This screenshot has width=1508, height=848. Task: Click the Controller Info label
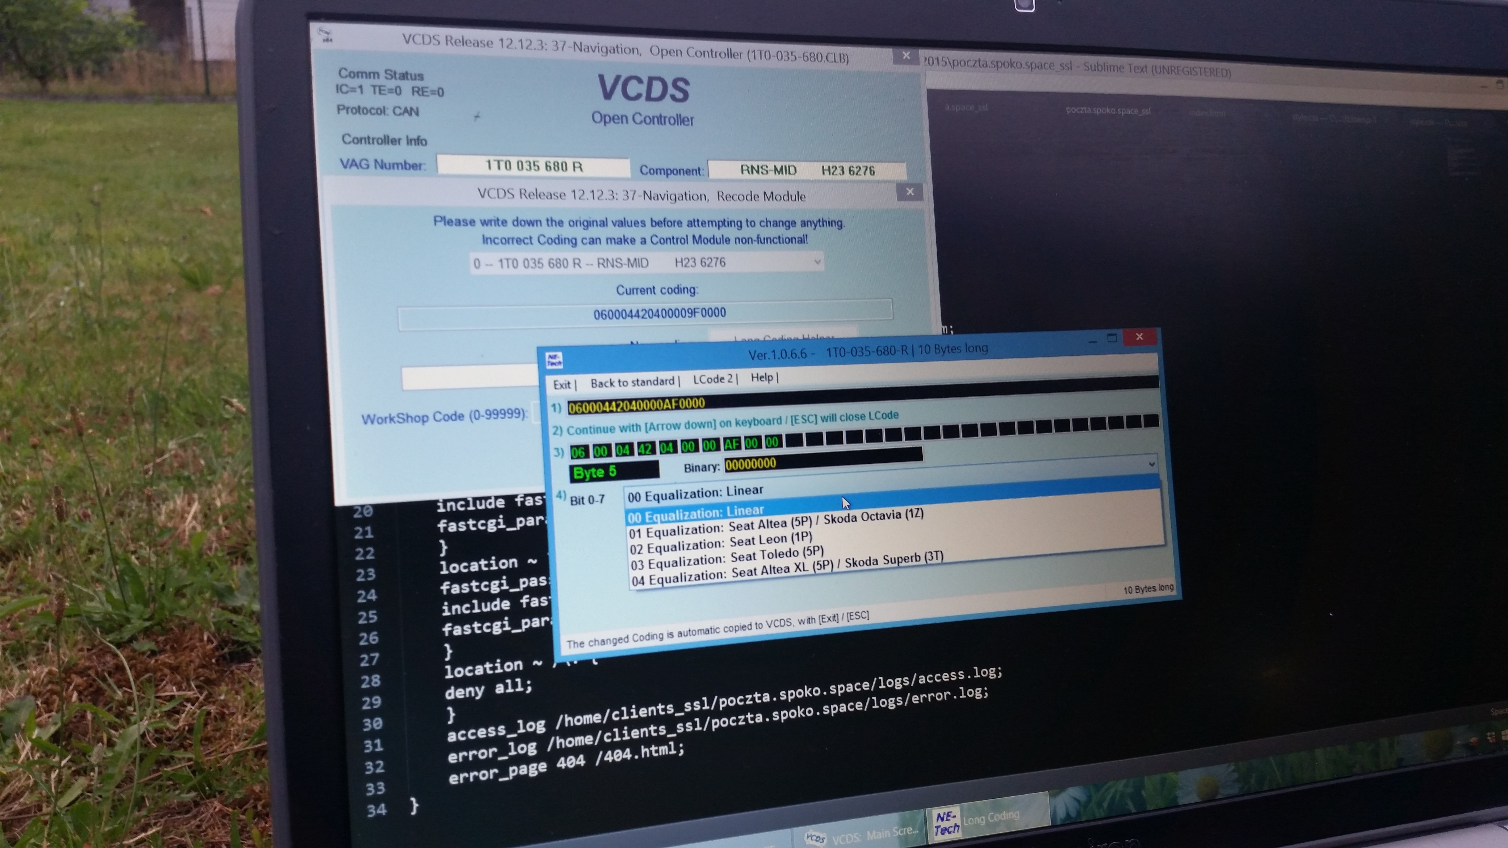tap(384, 140)
